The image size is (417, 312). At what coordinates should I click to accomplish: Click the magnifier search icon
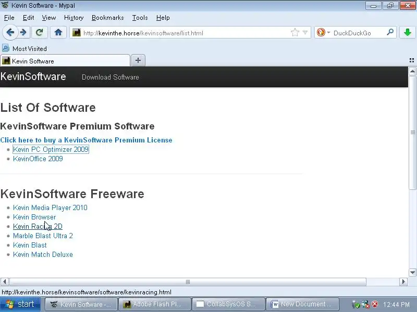click(x=390, y=32)
